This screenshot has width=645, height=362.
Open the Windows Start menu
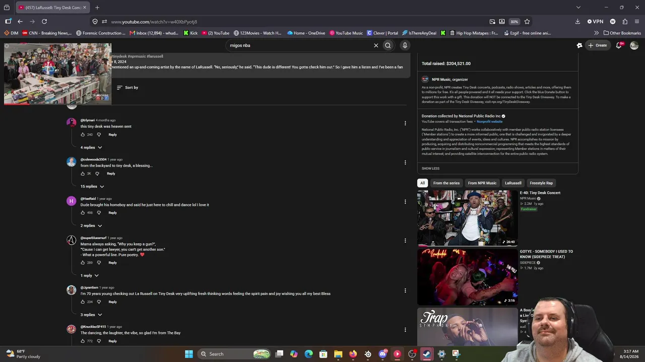[189, 354]
